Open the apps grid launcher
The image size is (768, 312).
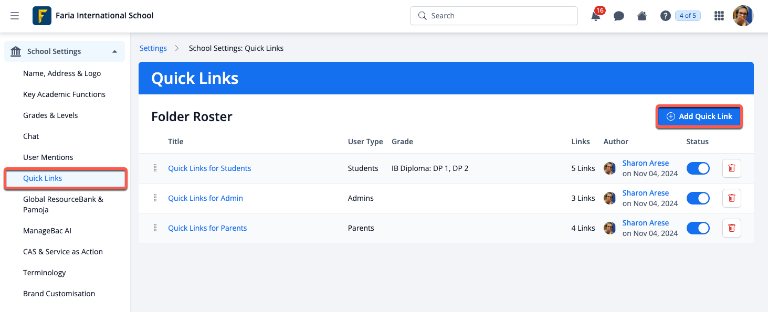719,16
